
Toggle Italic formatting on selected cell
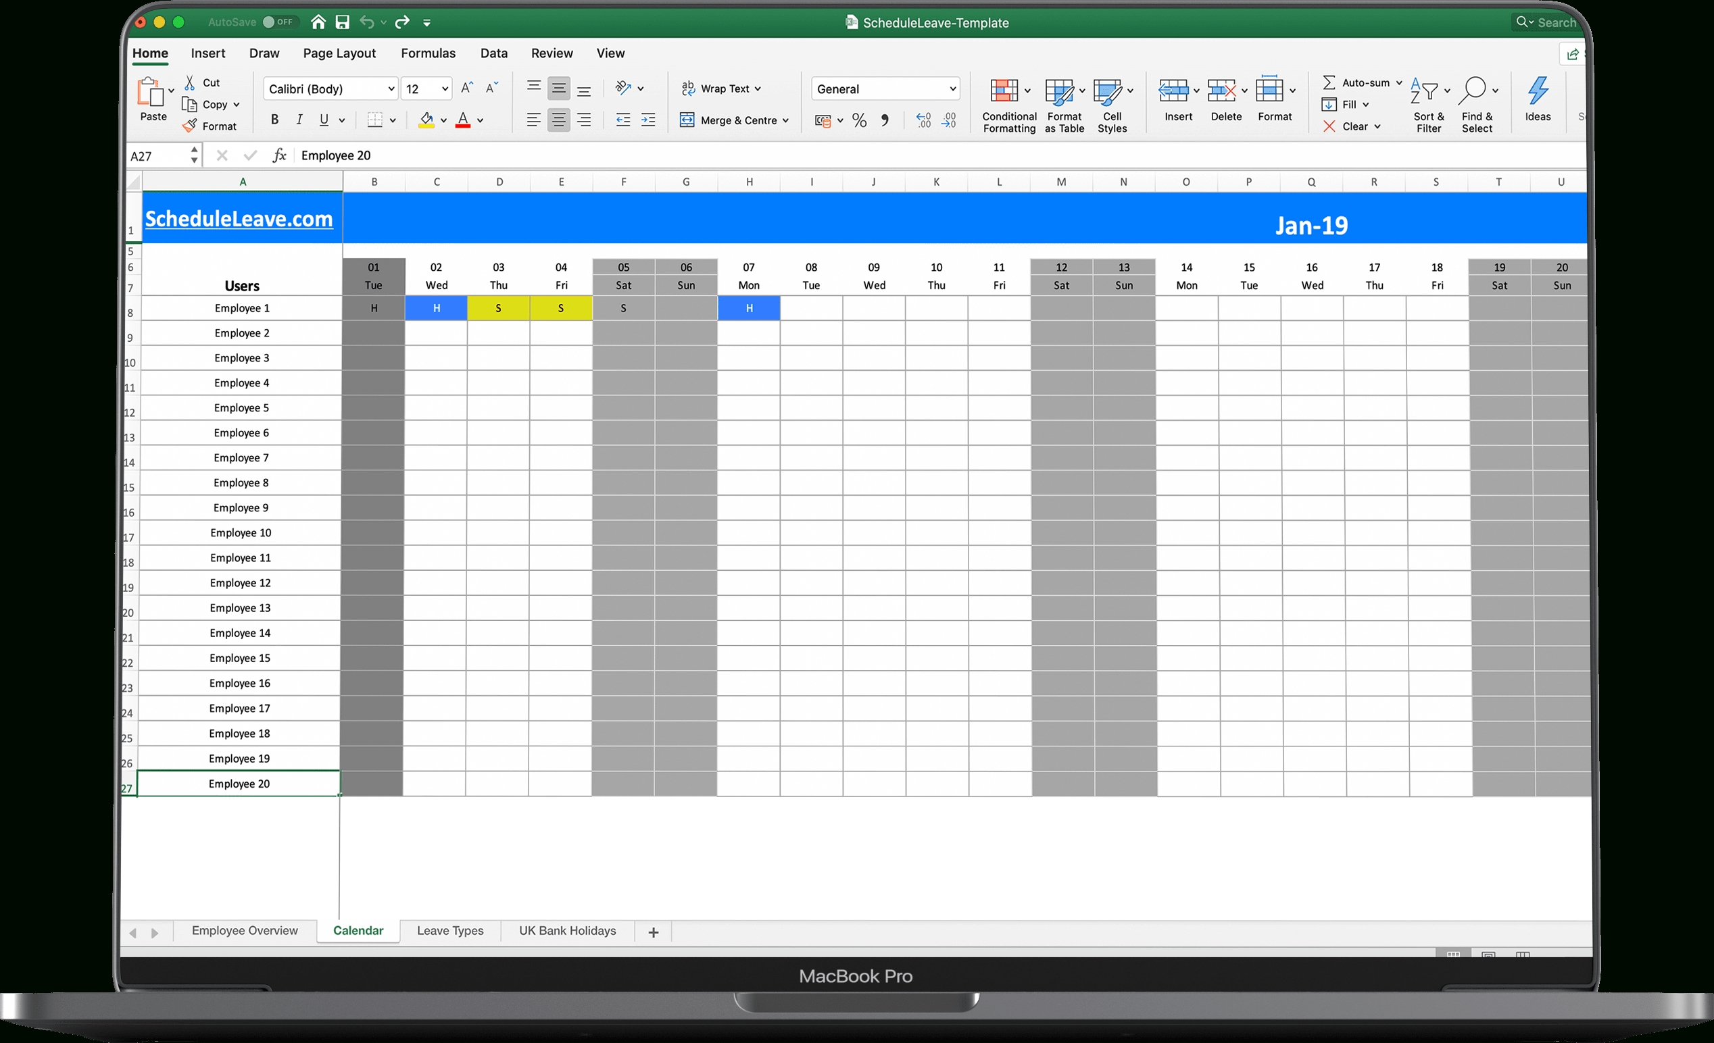pyautogui.click(x=297, y=118)
